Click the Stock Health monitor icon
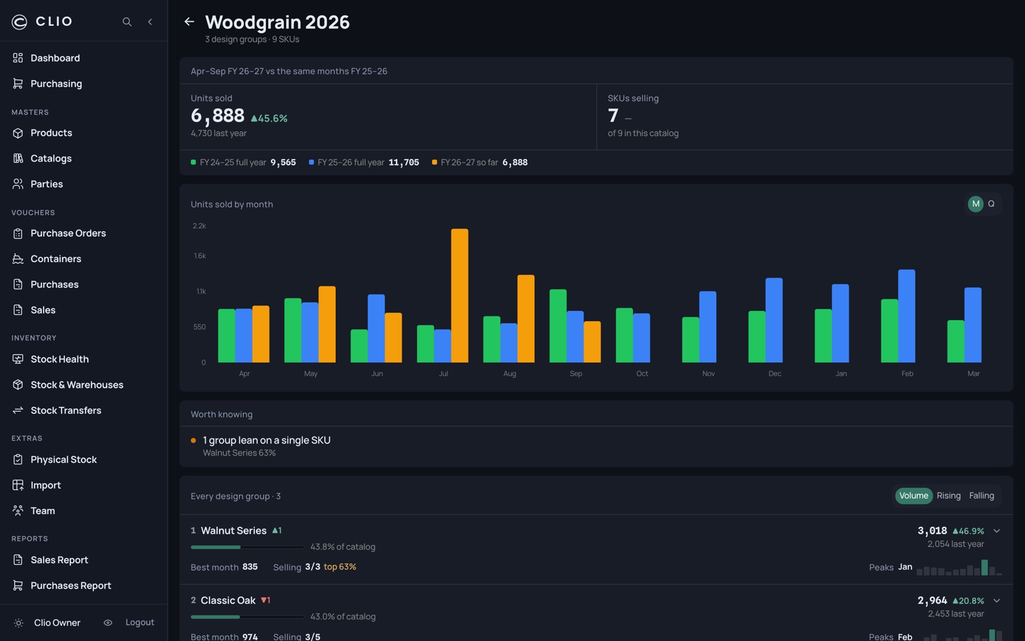The image size is (1025, 641). pyautogui.click(x=18, y=359)
